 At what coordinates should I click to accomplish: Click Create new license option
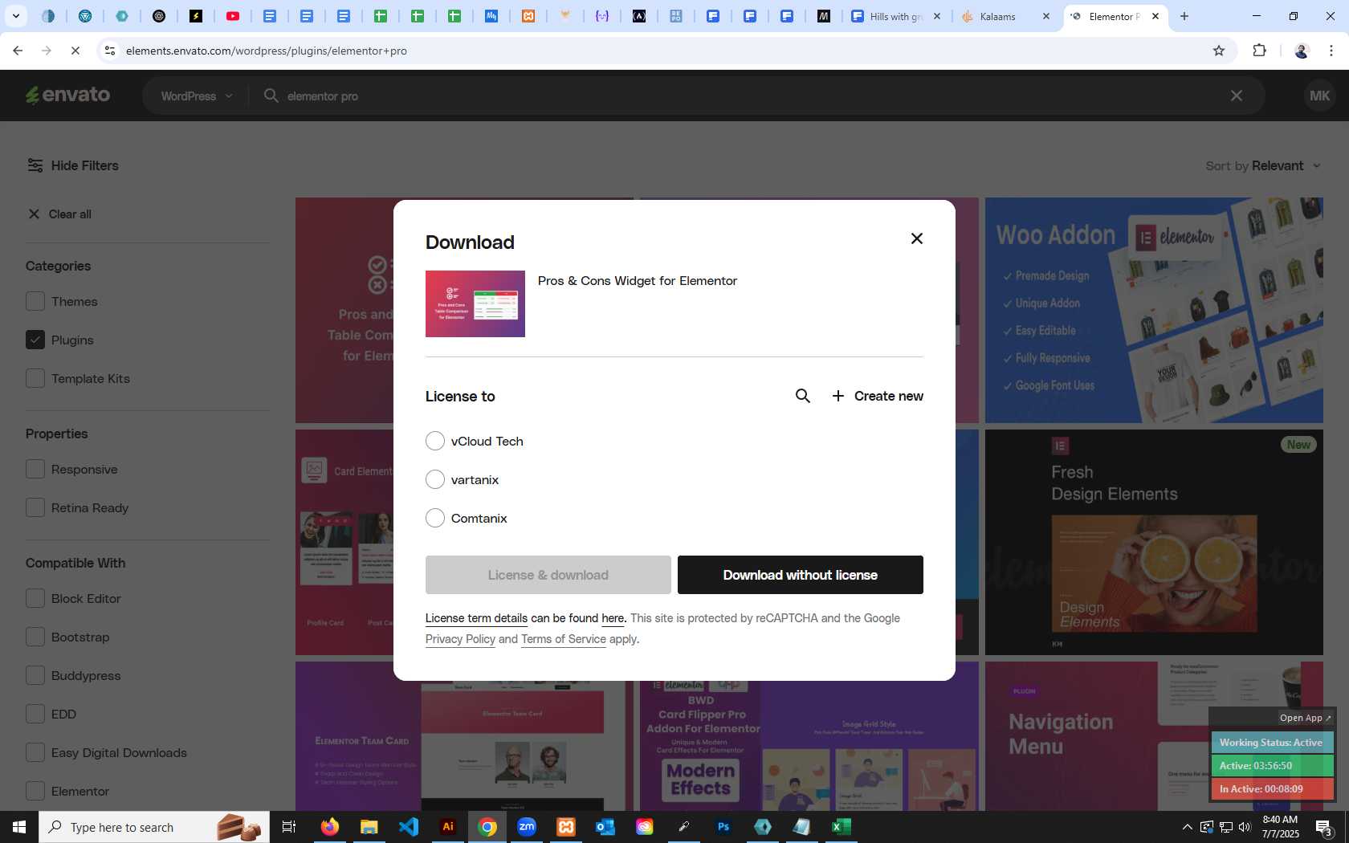pyautogui.click(x=878, y=396)
